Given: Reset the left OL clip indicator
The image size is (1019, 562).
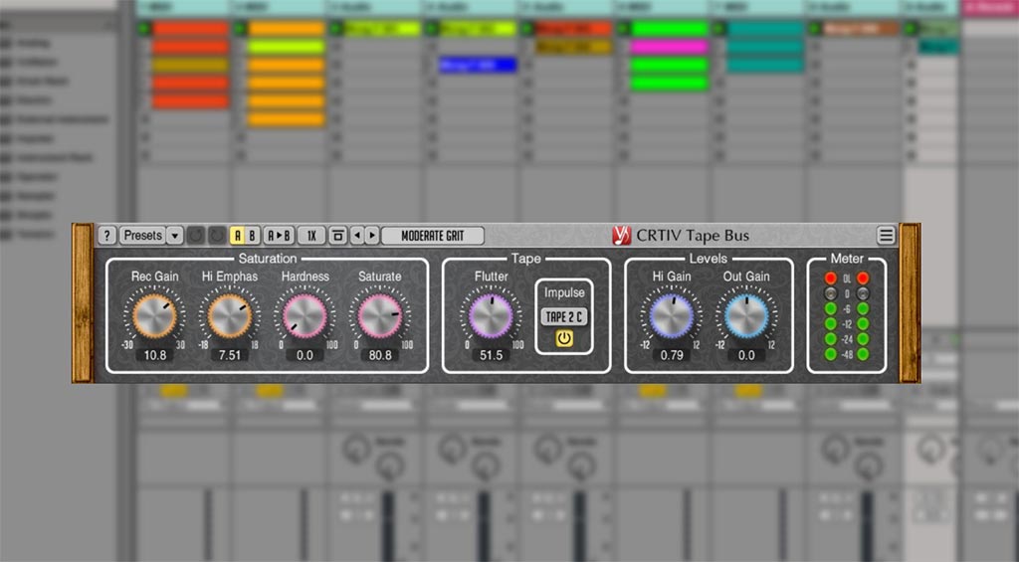Looking at the screenshot, I should pyautogui.click(x=831, y=279).
